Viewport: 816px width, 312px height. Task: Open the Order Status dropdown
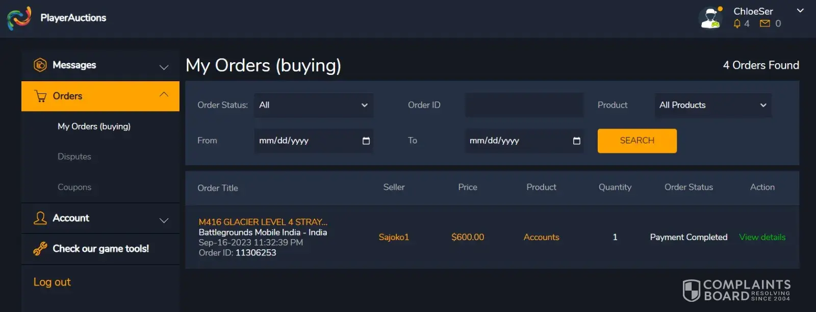tap(314, 105)
